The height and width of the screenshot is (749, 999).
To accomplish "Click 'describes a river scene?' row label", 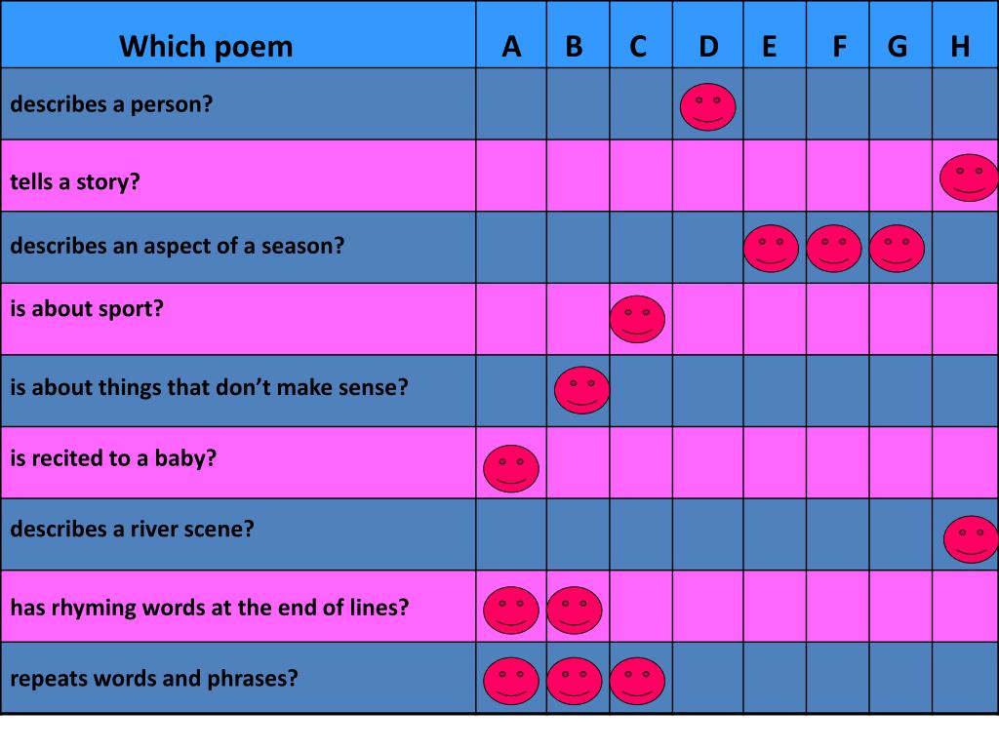I will [x=132, y=530].
